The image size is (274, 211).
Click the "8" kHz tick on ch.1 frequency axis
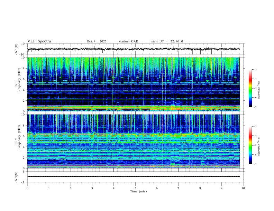click(x=24, y=68)
